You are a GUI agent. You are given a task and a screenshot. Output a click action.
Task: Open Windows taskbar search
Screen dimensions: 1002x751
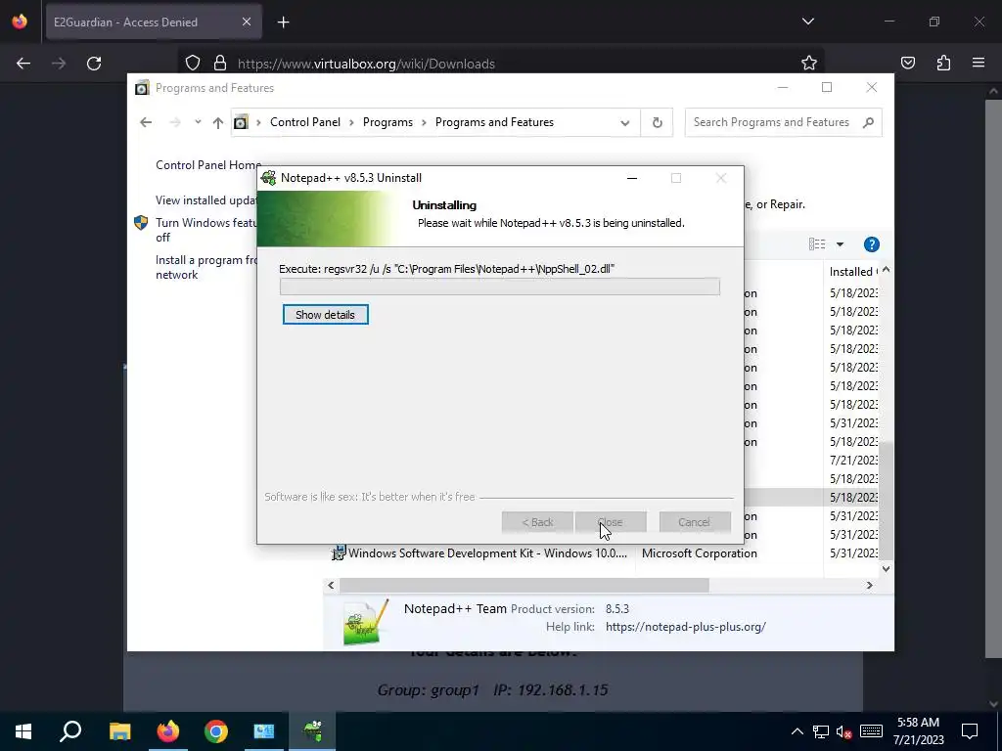70,731
